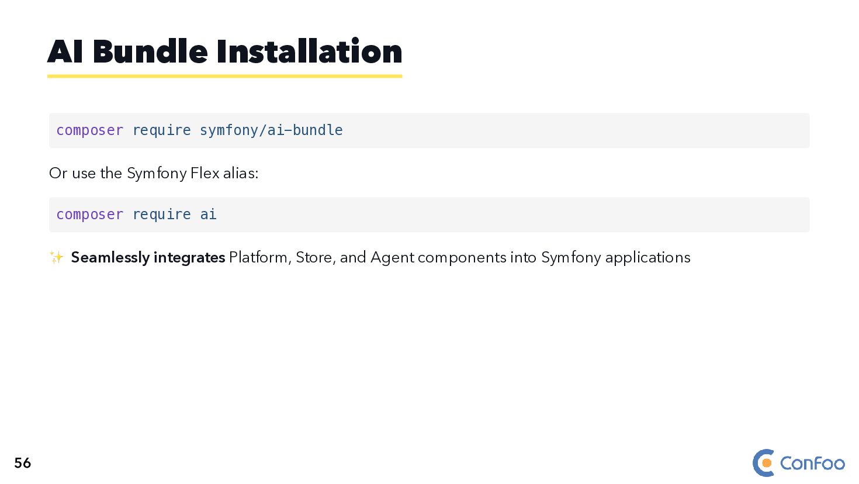Click "require" in the ai-bundle command
Image resolution: width=859 pixels, height=484 pixels.
(x=161, y=130)
